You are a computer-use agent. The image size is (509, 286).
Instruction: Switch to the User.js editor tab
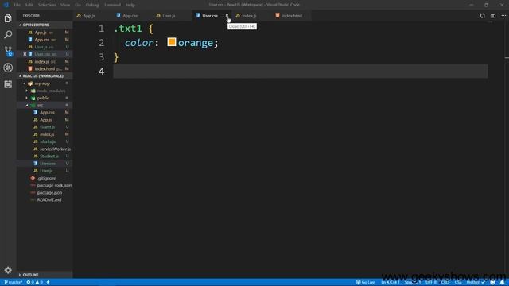[x=173, y=16]
